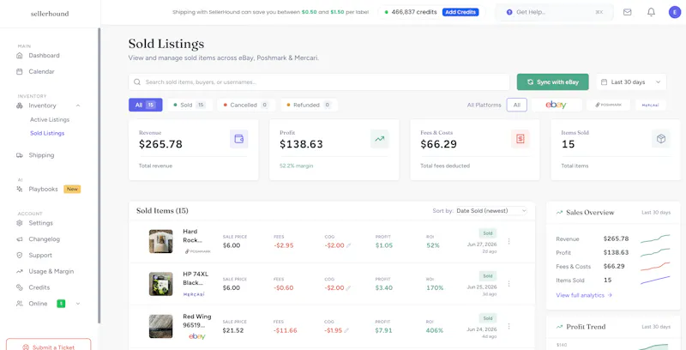Open the Dashboard home icon
The height and width of the screenshot is (350, 686).
[x=19, y=56]
